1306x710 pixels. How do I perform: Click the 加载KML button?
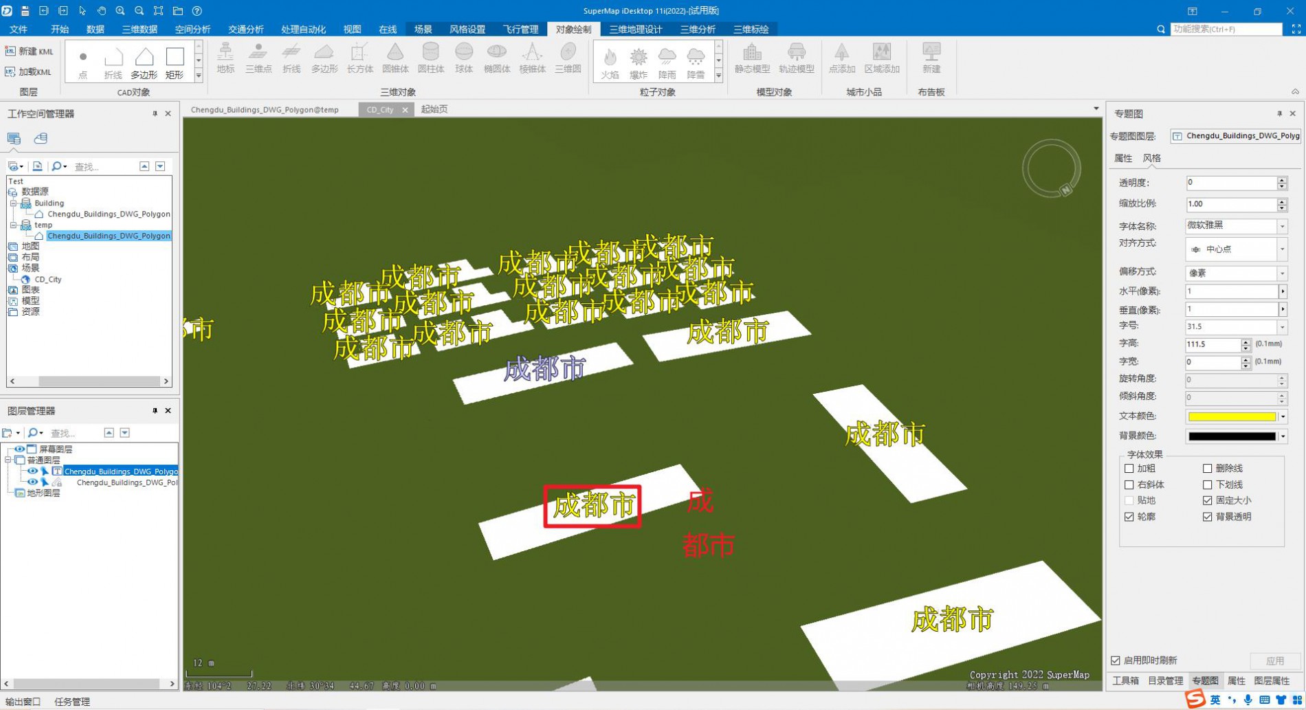click(28, 71)
